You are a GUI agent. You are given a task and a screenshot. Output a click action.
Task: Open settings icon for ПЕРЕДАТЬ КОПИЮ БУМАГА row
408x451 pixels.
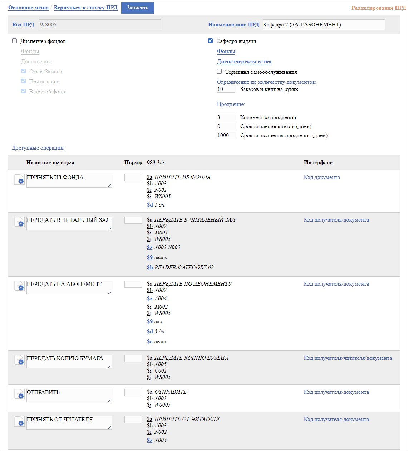pyautogui.click(x=19, y=360)
